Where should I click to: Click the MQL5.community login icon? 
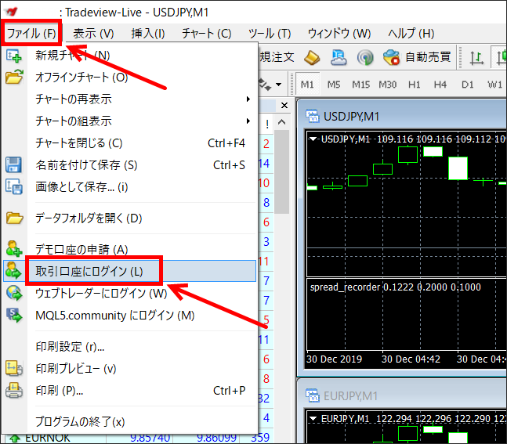tap(14, 316)
